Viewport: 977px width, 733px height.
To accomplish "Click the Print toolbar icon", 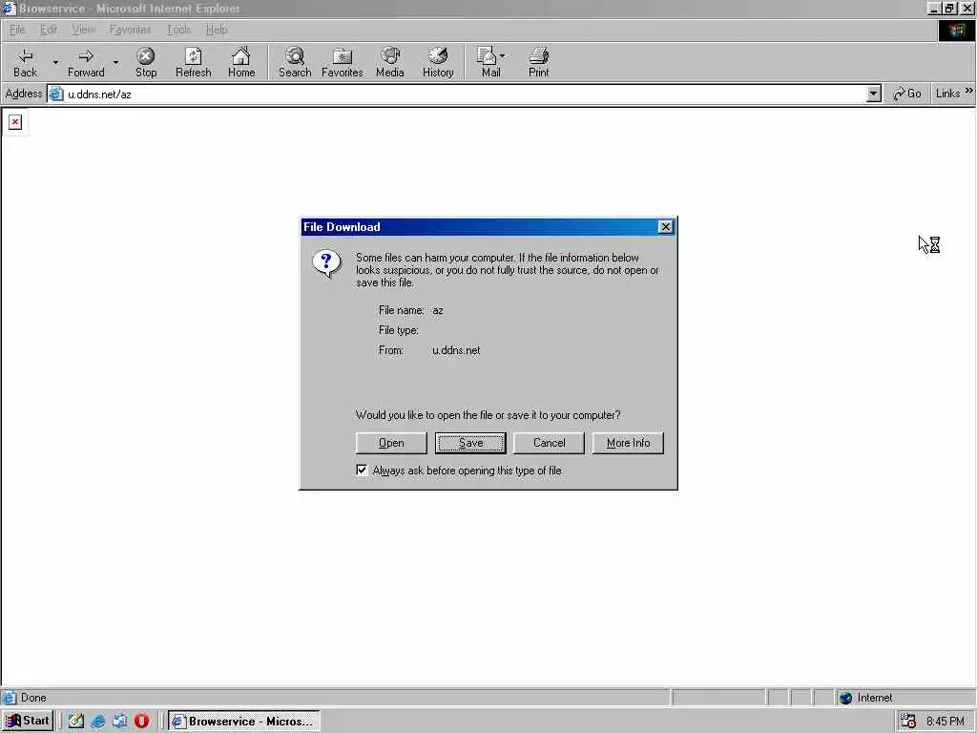I will pyautogui.click(x=538, y=62).
